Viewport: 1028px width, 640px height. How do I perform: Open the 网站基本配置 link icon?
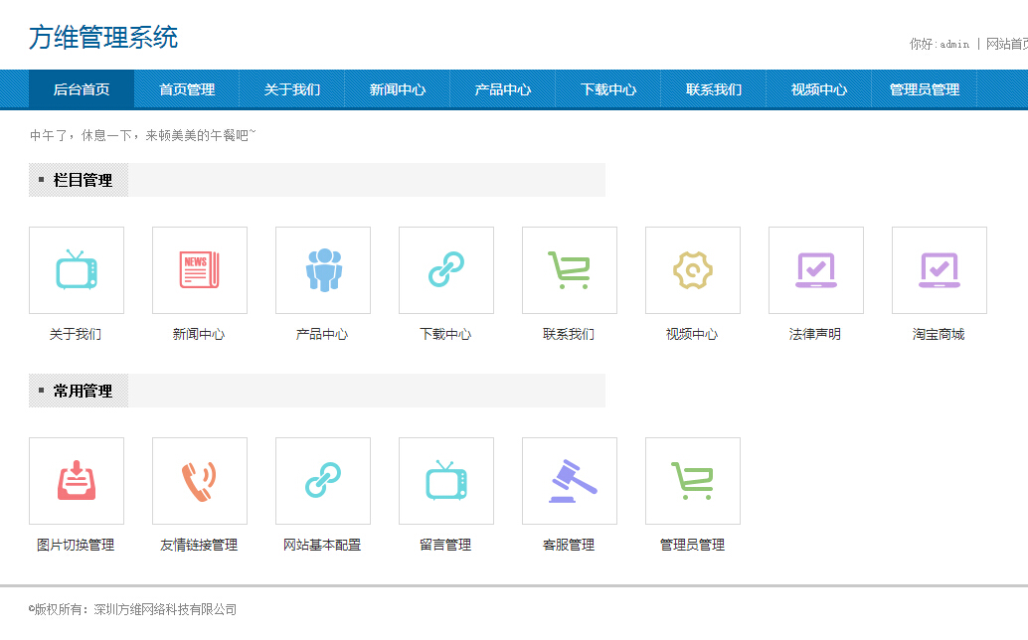point(322,480)
